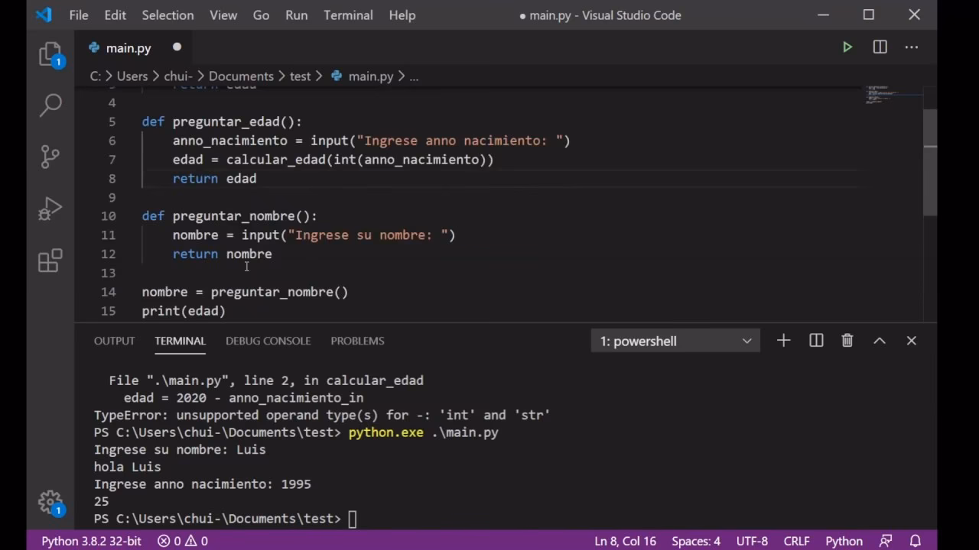Open the Extensions view
979x550 pixels.
tap(50, 260)
